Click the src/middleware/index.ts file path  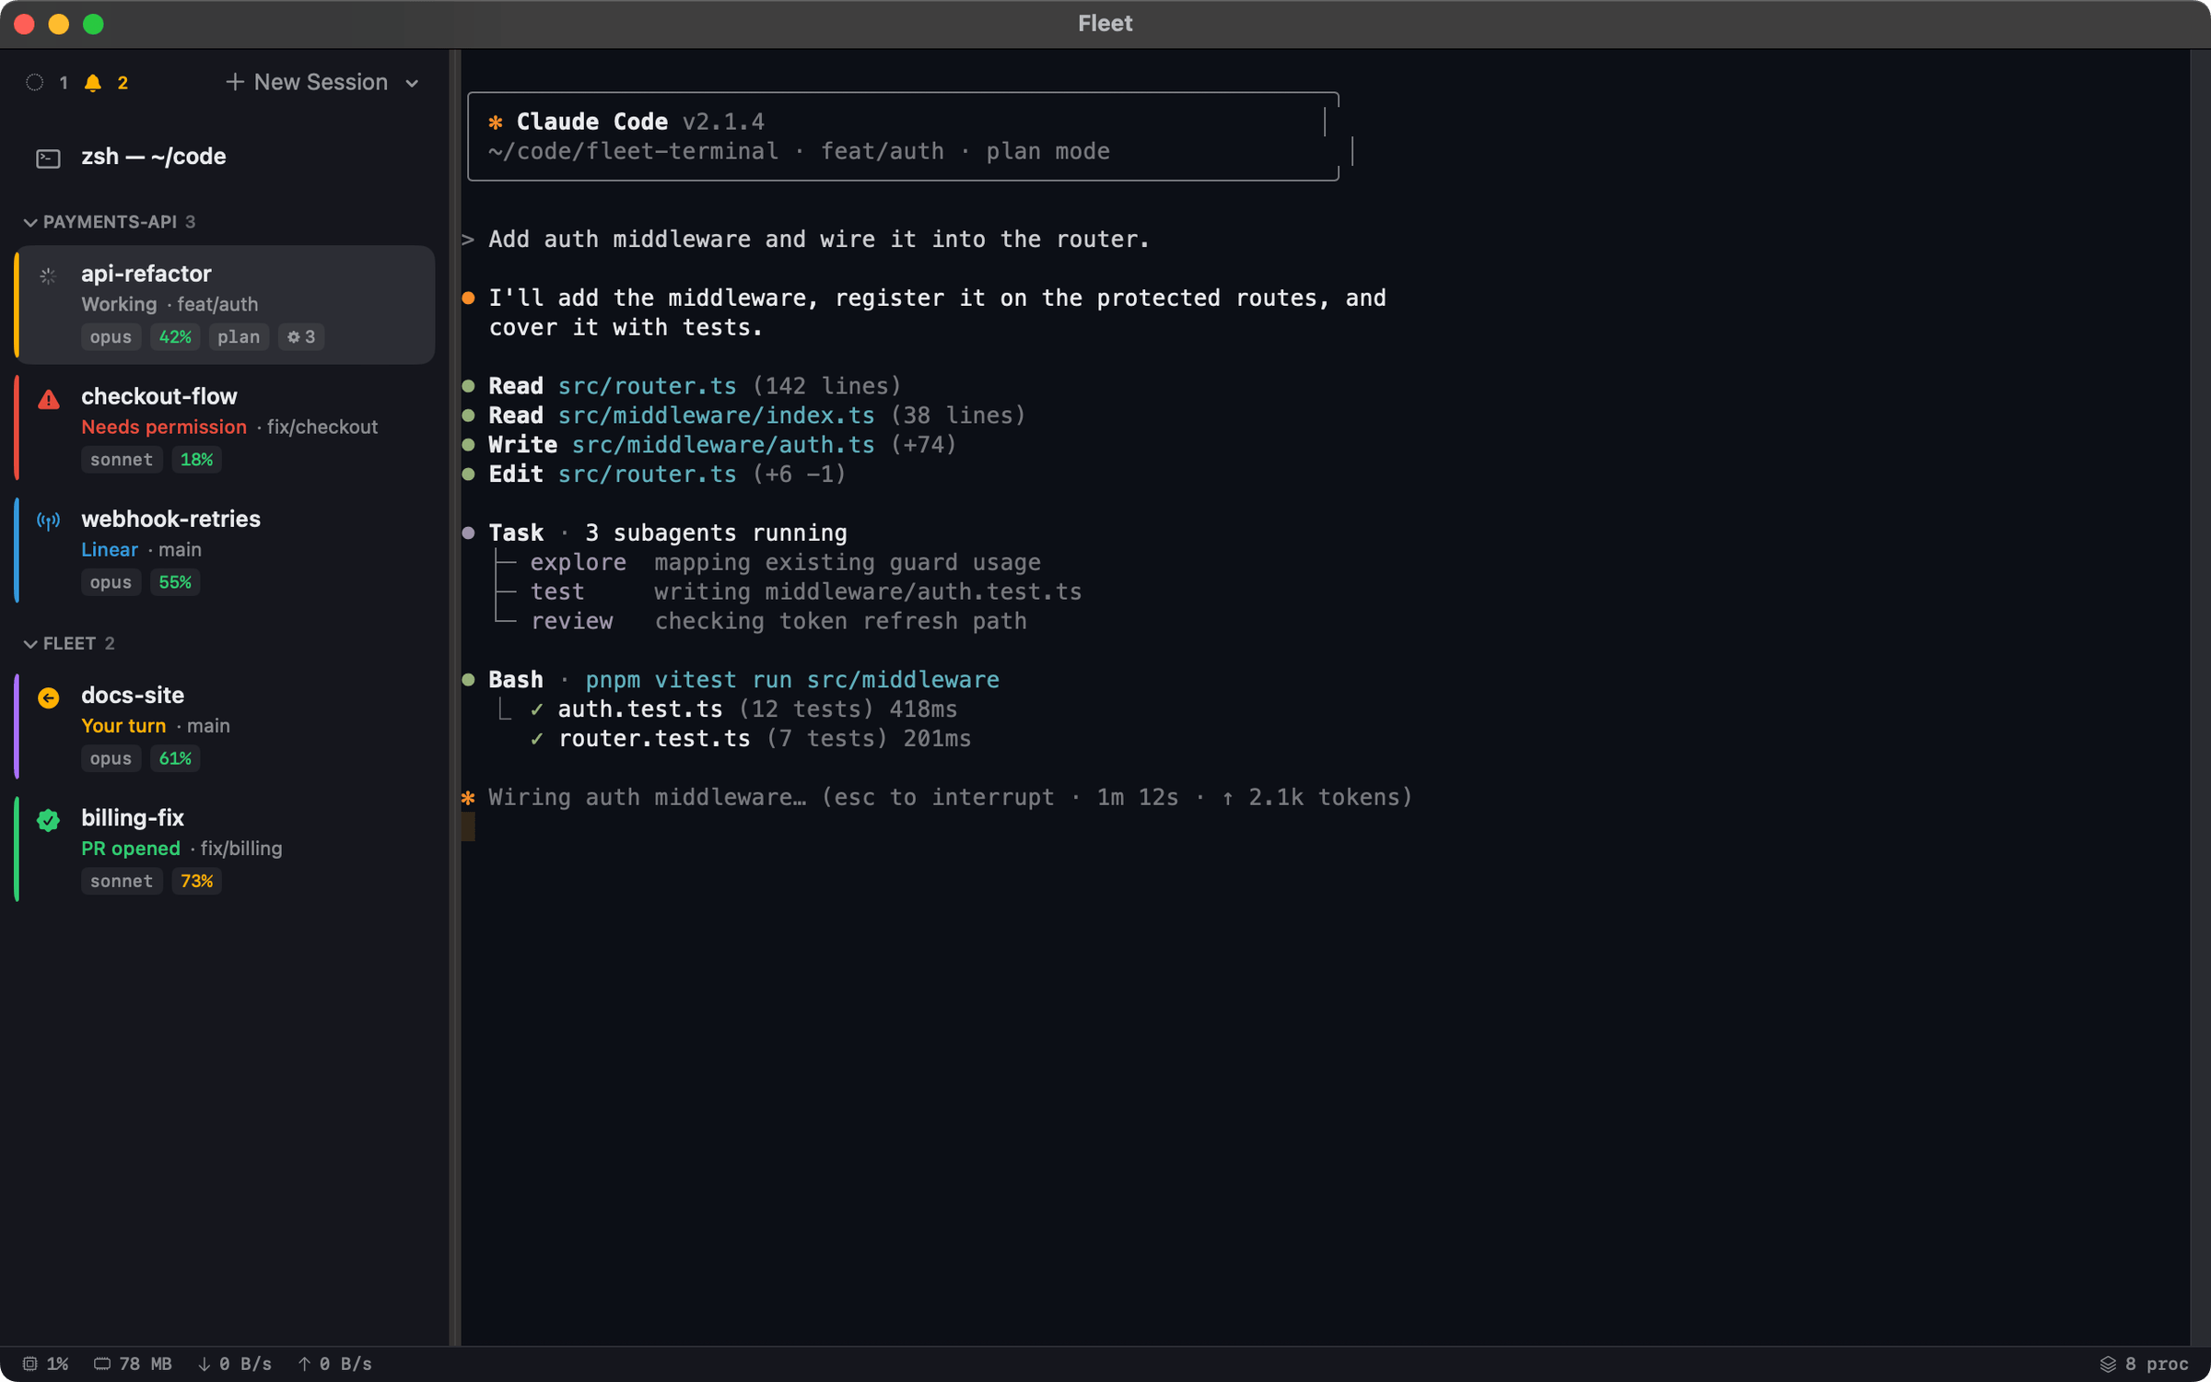(716, 416)
